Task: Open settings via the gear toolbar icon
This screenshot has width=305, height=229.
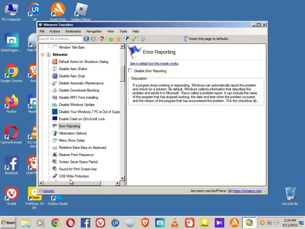Action: (x=143, y=39)
